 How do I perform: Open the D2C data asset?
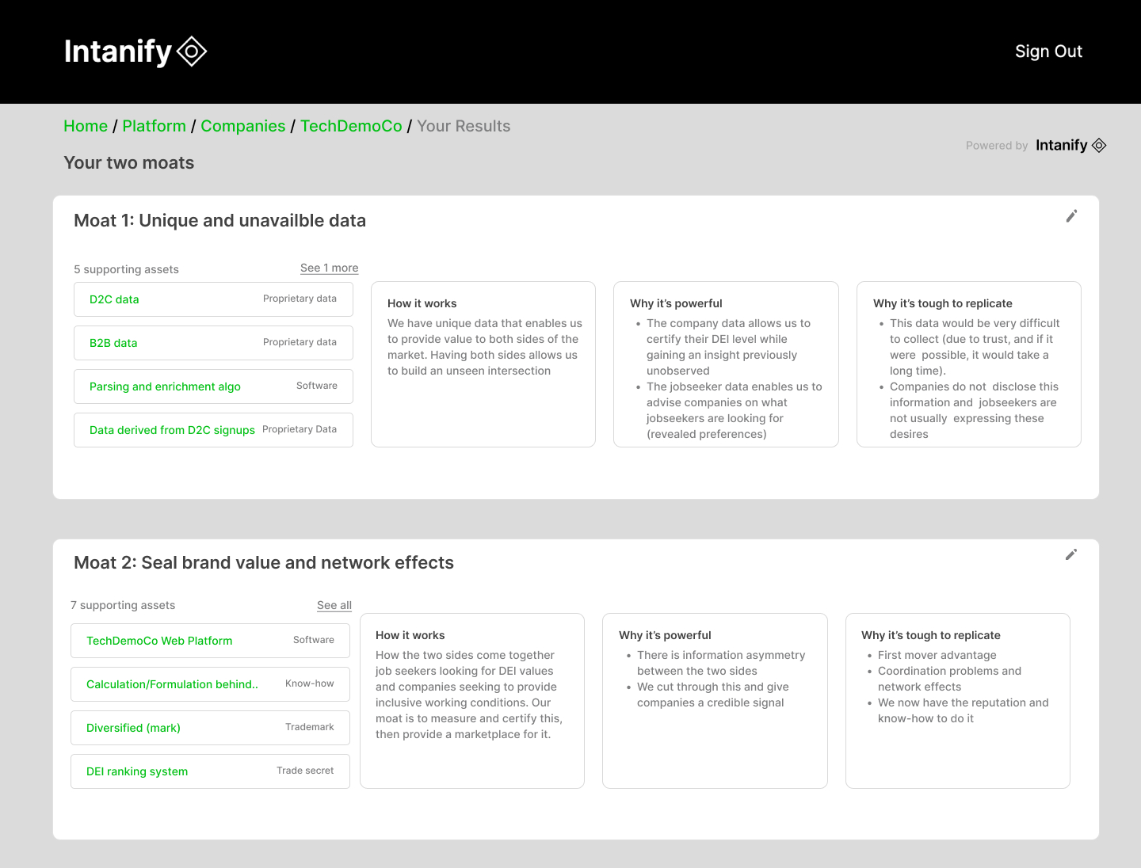click(x=213, y=299)
